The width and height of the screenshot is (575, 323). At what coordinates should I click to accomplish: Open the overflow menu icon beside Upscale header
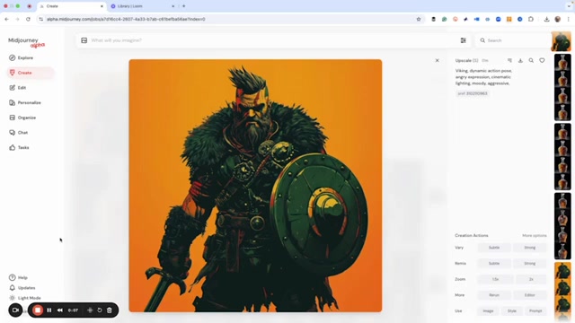click(509, 60)
